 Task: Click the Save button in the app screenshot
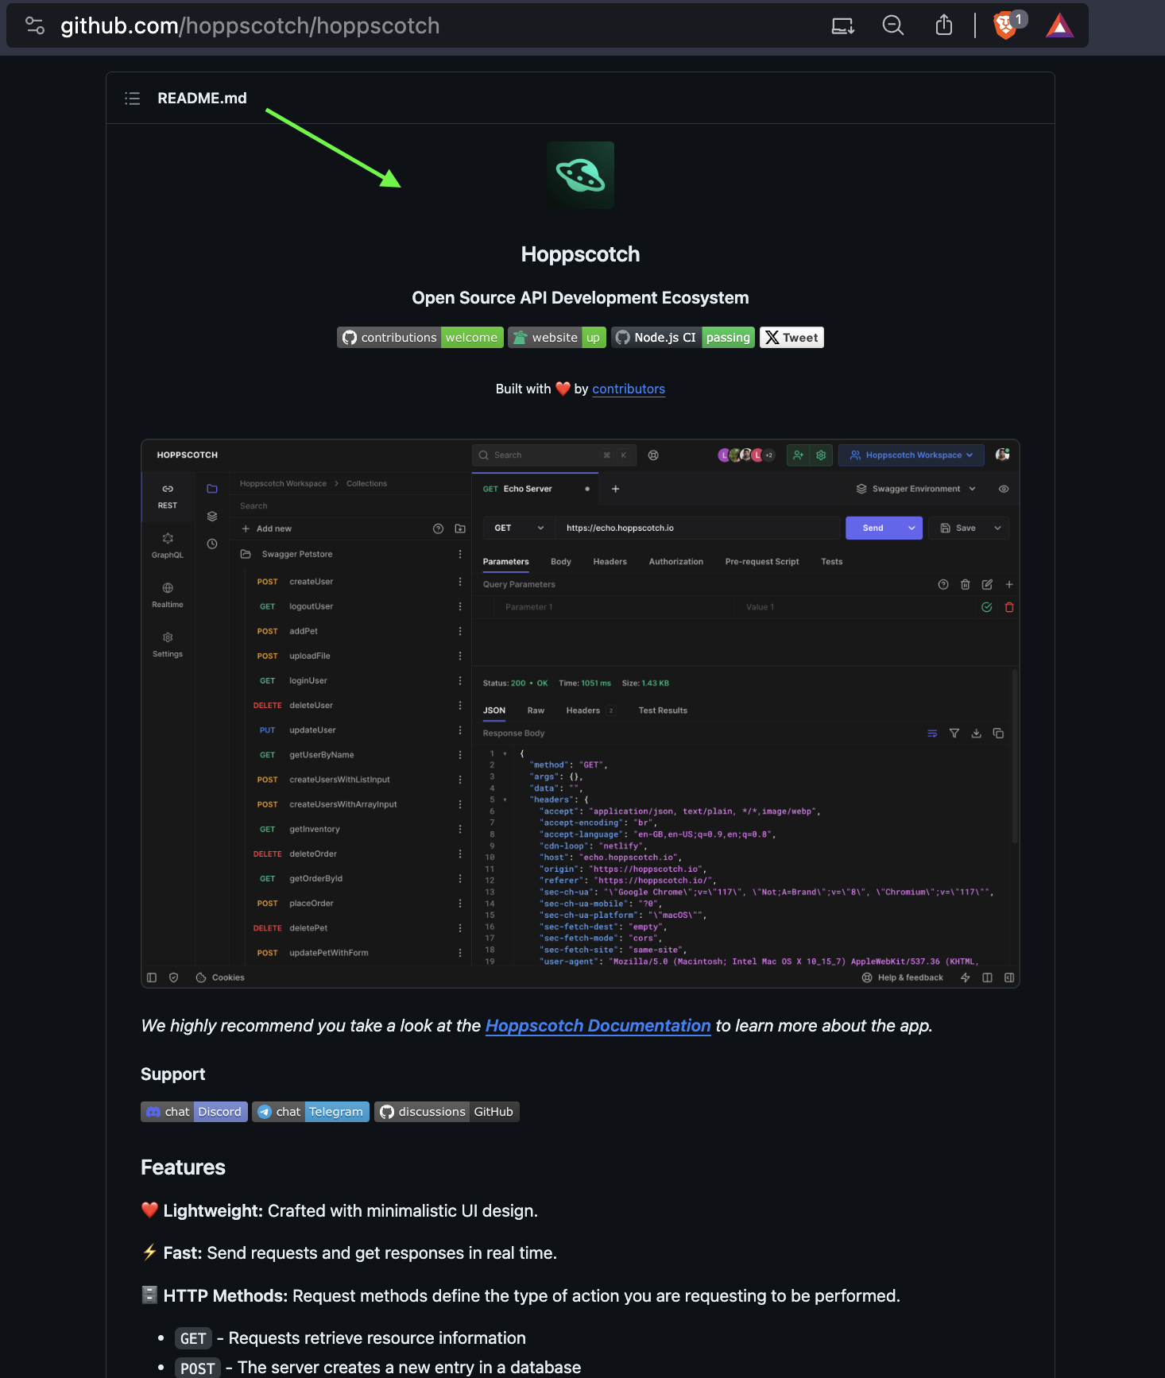click(x=958, y=528)
